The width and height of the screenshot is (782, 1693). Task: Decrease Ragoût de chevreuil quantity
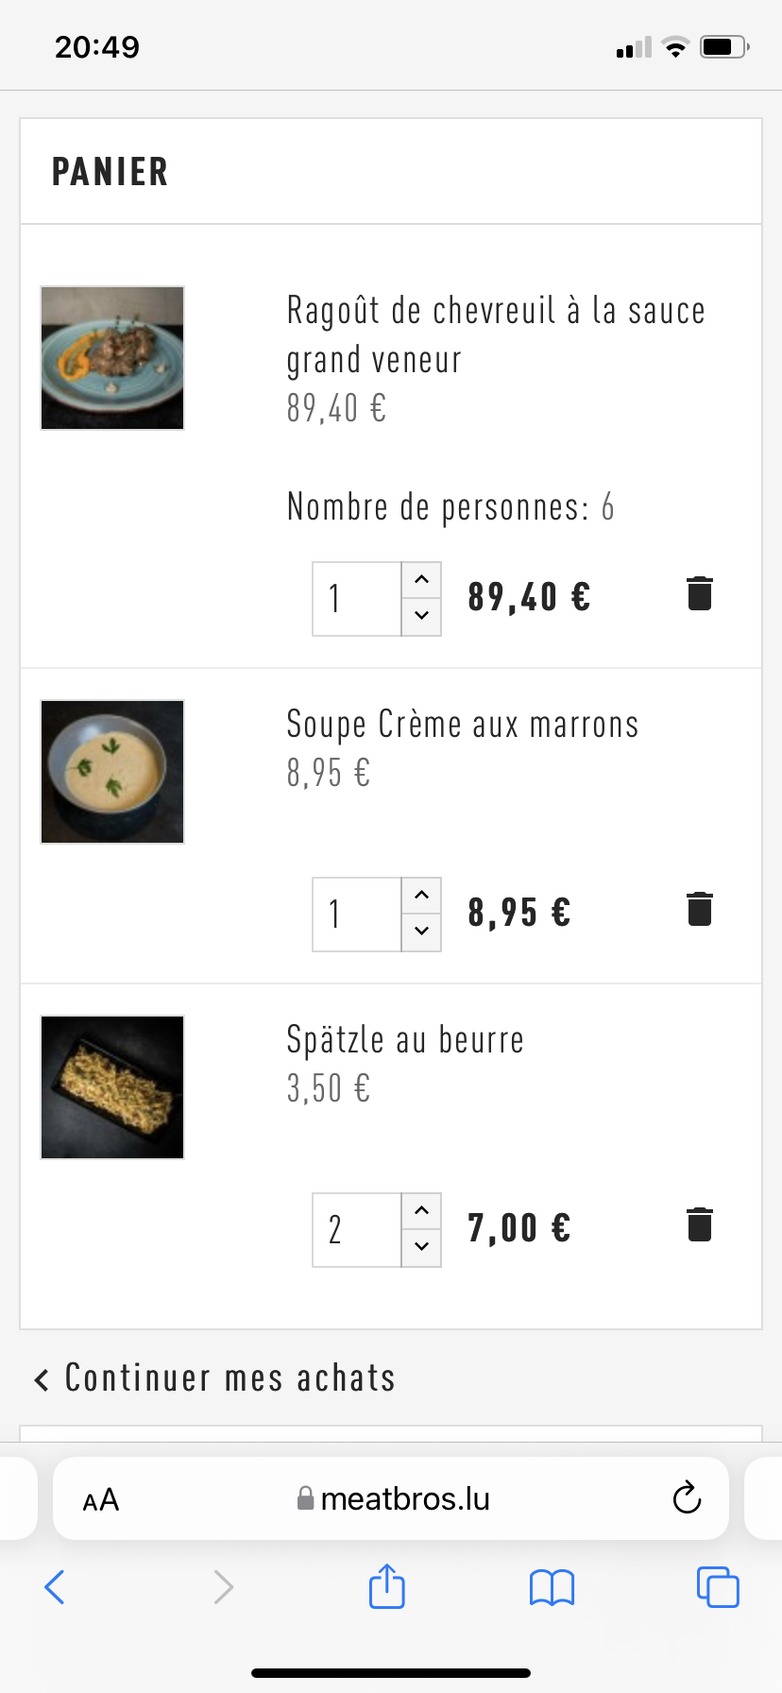point(422,616)
